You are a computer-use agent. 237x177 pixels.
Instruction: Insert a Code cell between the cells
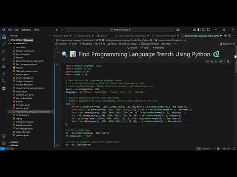coord(145,48)
